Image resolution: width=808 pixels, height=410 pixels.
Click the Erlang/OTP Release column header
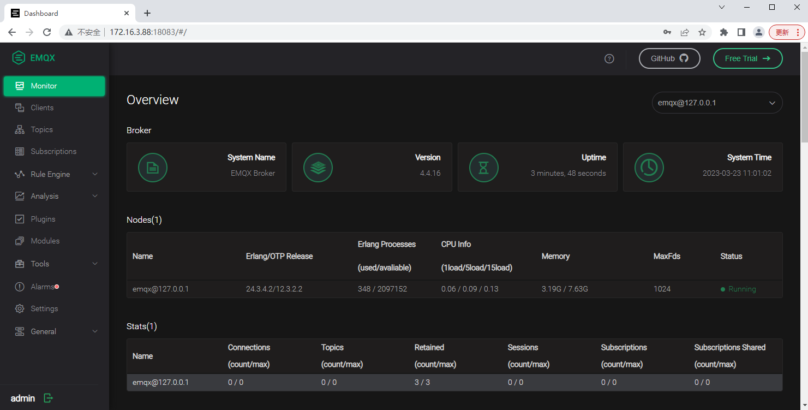(x=279, y=256)
